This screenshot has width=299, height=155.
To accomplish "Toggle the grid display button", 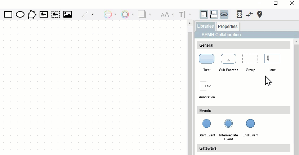I will (204, 14).
